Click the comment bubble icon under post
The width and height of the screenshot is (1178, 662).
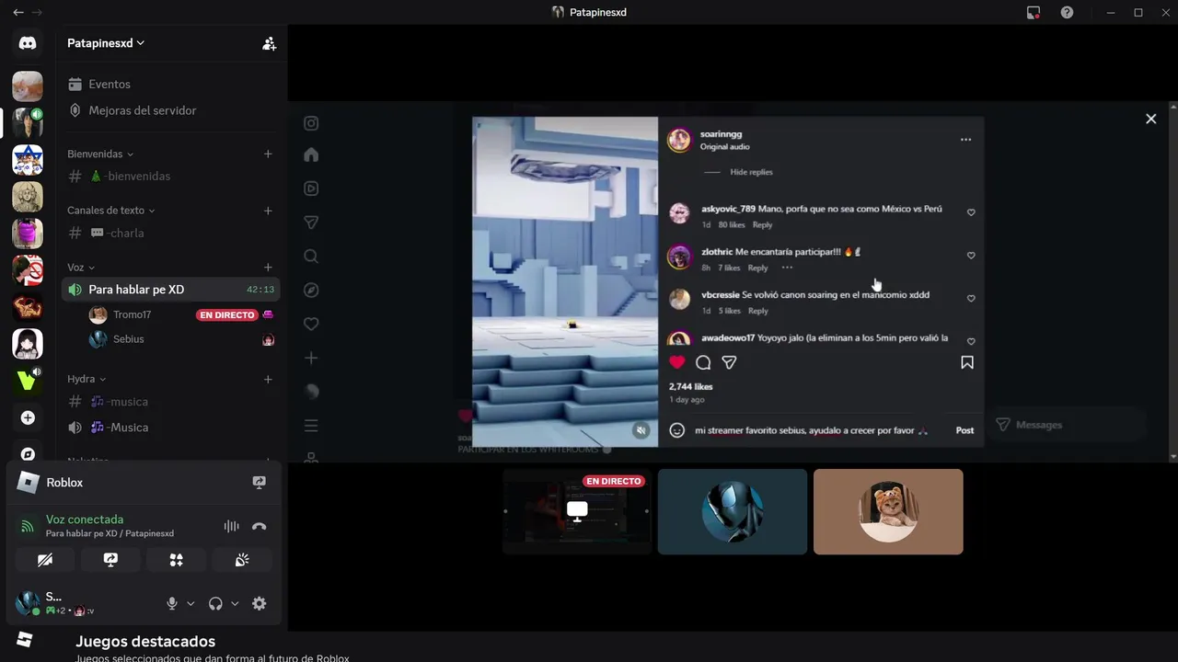(703, 362)
